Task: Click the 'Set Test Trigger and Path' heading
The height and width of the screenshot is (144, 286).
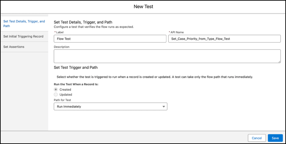Action: click(76, 68)
